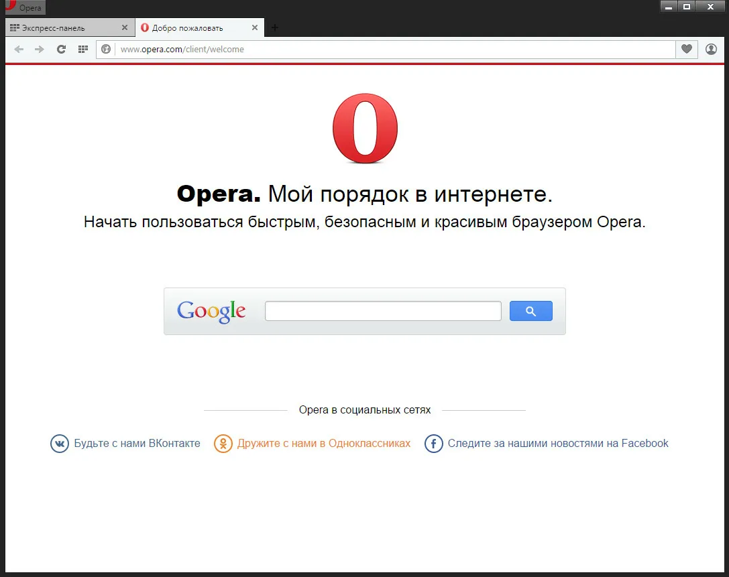The width and height of the screenshot is (729, 577).
Task: Focus the Google search text field
Action: (x=383, y=311)
